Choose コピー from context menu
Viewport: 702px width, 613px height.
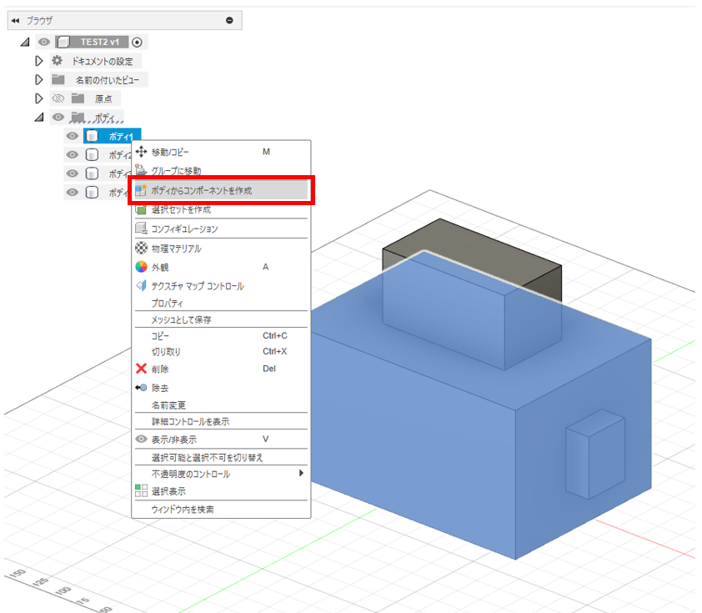(221, 336)
